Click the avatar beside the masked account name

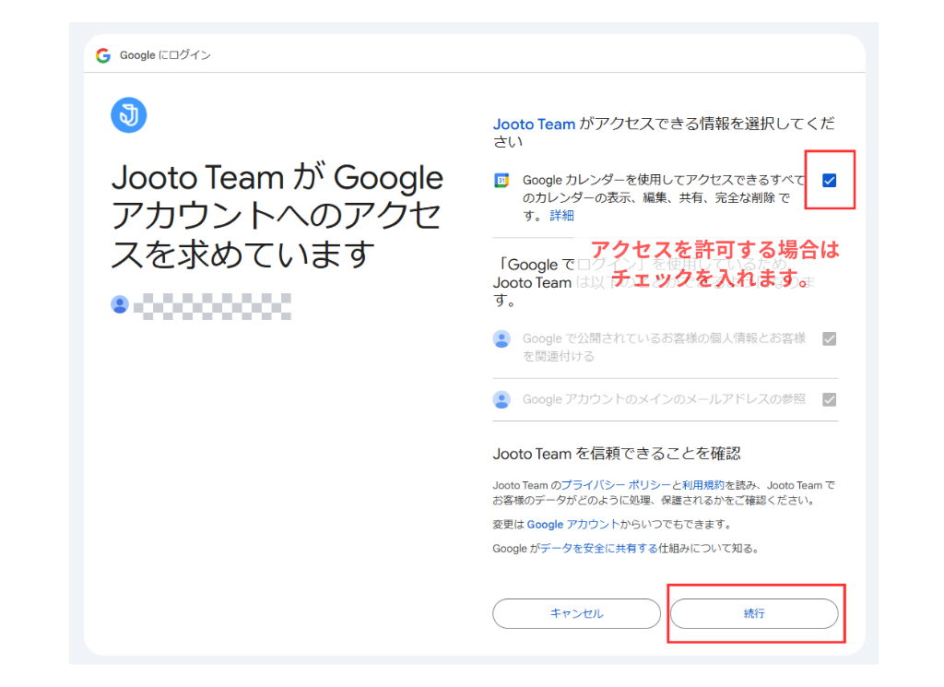click(x=120, y=304)
